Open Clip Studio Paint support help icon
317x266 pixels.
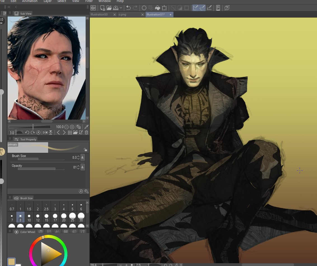pyautogui.click(x=227, y=8)
